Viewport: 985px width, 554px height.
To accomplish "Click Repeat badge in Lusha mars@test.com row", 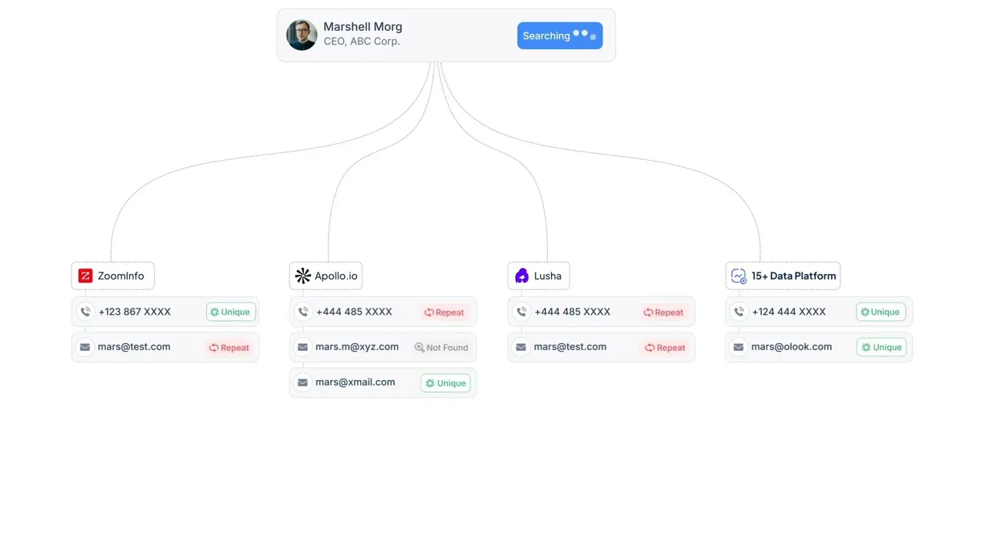I will [x=665, y=348].
